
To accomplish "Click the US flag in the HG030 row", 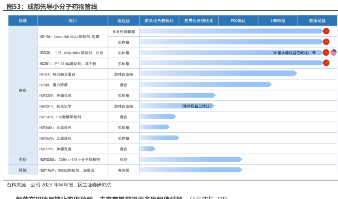I will click(x=333, y=53).
